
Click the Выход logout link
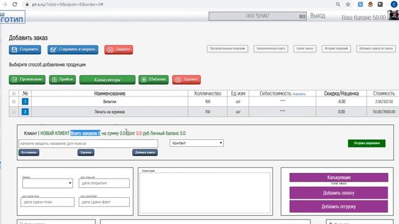pos(317,16)
